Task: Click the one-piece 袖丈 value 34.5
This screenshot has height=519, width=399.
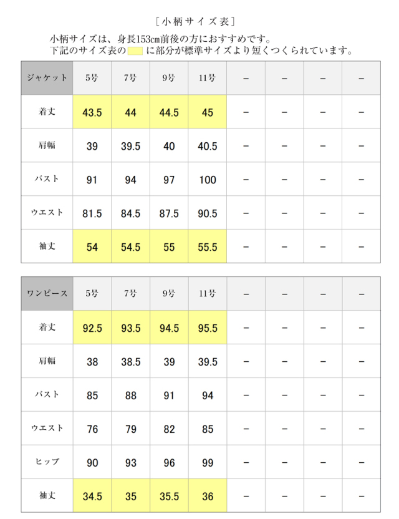Action: coord(92,496)
